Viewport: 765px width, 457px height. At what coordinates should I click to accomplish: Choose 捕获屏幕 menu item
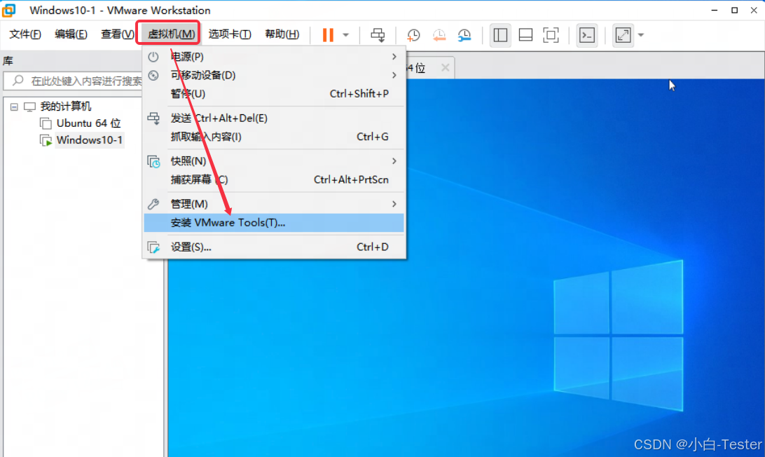coord(274,179)
